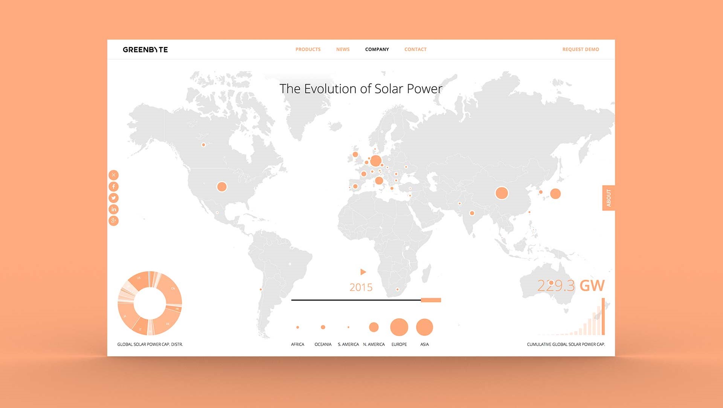Click the tallest cumulative capacity bar
The width and height of the screenshot is (723, 408).
(603, 316)
